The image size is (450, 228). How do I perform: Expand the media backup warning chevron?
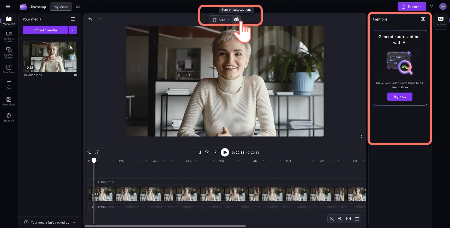74,223
